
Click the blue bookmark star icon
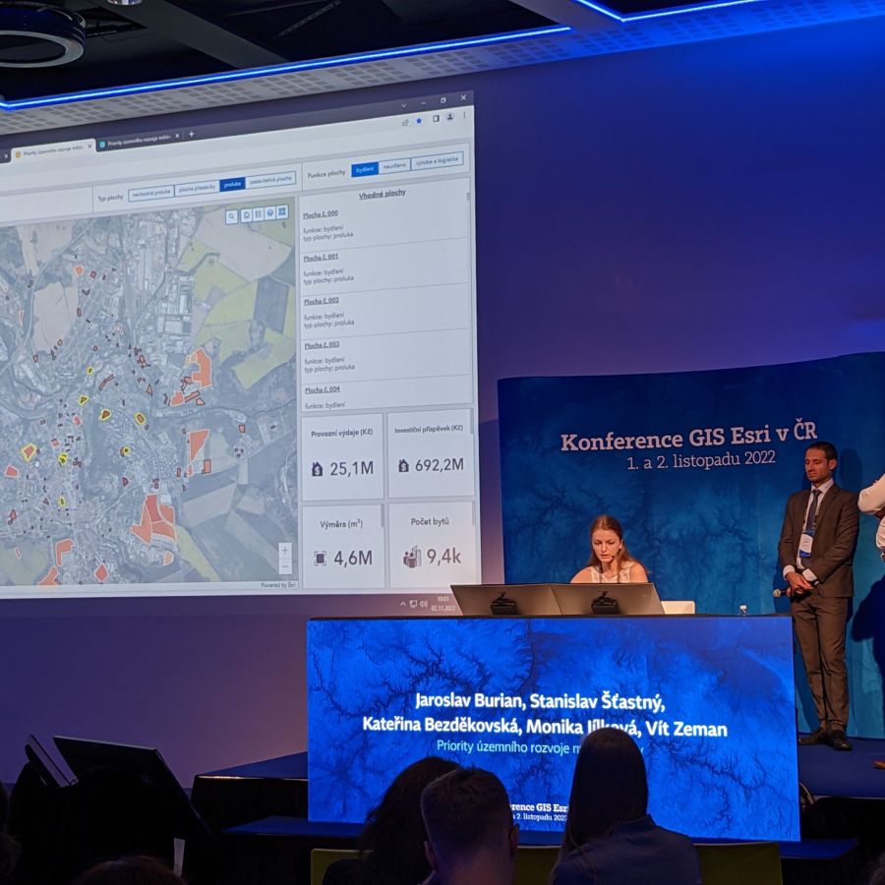point(419,121)
